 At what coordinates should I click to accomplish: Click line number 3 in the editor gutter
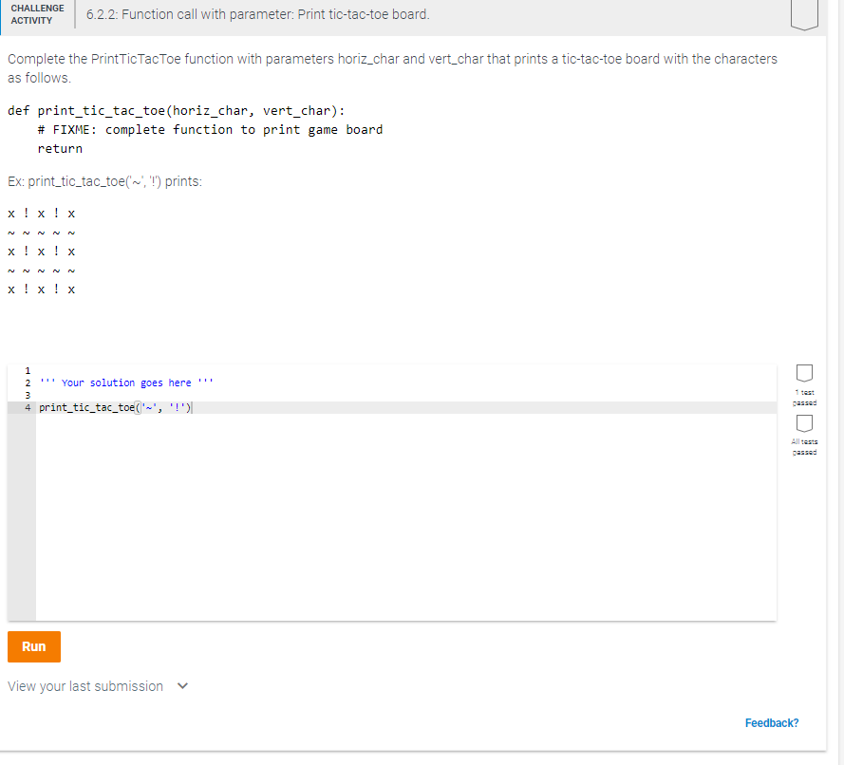point(27,395)
